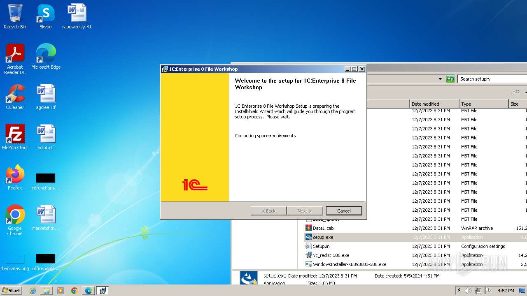
Task: Open the Recycle Bin desktop icon
Action: pyautogui.click(x=15, y=17)
